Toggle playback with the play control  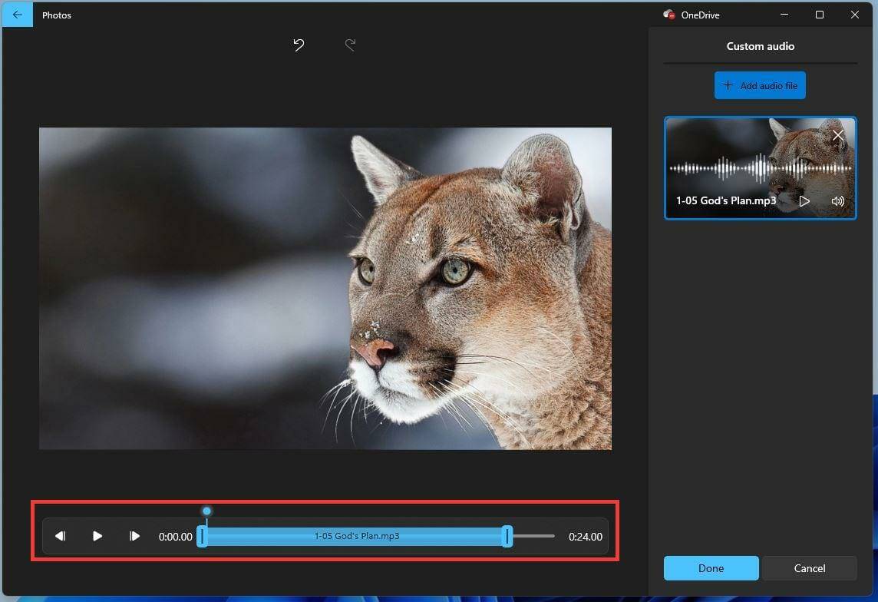click(x=97, y=536)
